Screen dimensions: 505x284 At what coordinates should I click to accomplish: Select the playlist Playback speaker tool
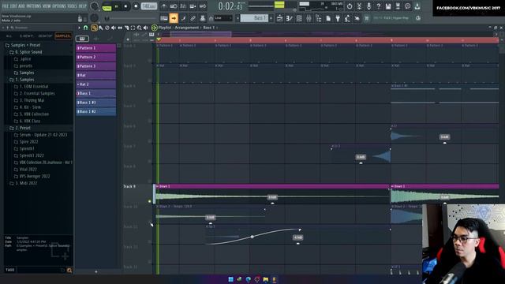tap(146, 28)
